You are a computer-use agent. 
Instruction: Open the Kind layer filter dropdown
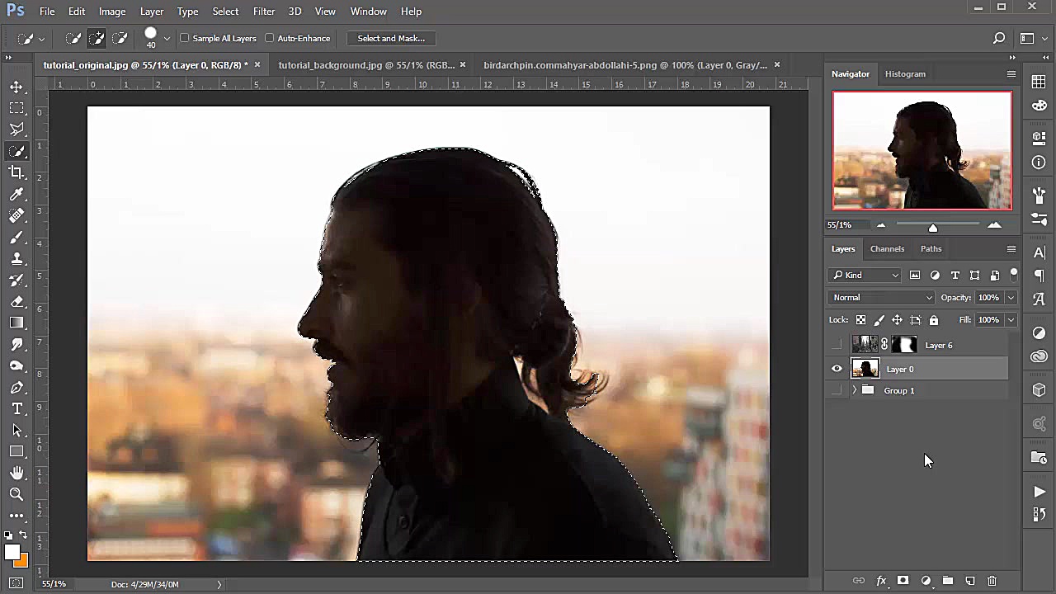(865, 275)
